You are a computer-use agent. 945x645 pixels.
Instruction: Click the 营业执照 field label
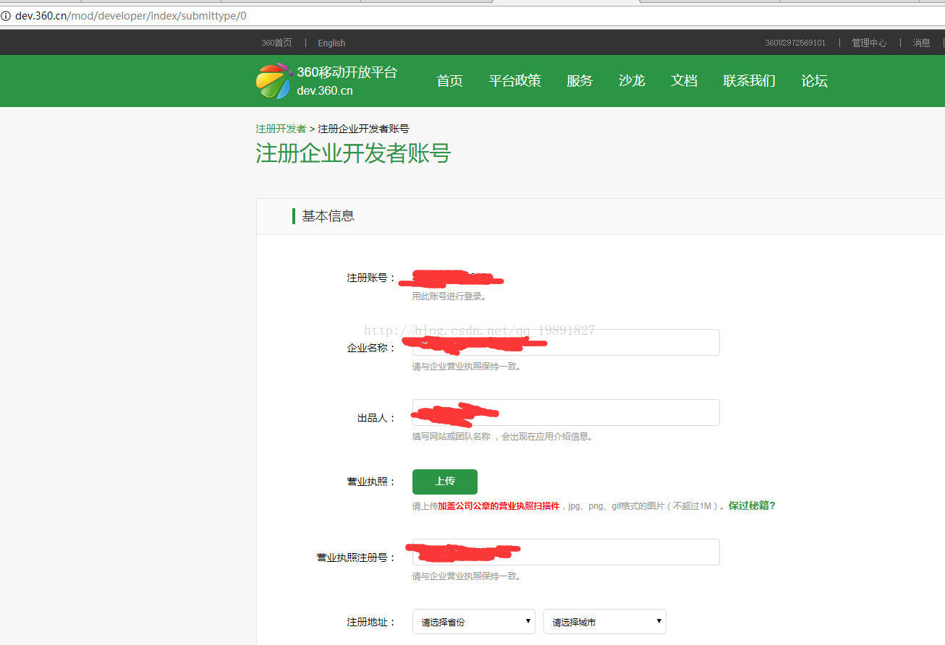(x=371, y=482)
